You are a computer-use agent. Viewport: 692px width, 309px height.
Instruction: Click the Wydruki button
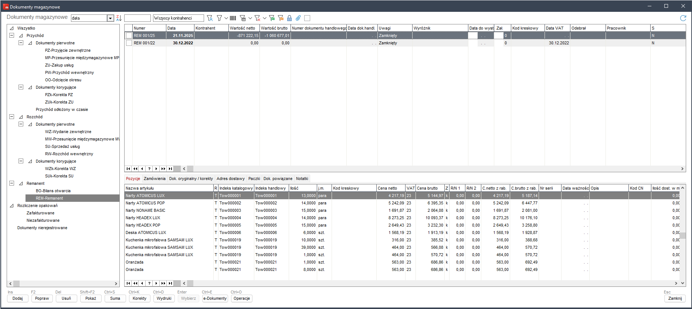click(x=164, y=298)
